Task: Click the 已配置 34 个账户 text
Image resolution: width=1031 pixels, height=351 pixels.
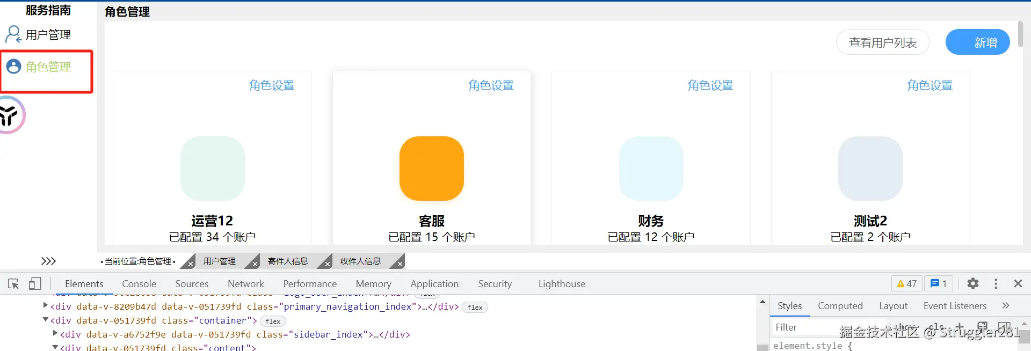Action: coord(212,237)
